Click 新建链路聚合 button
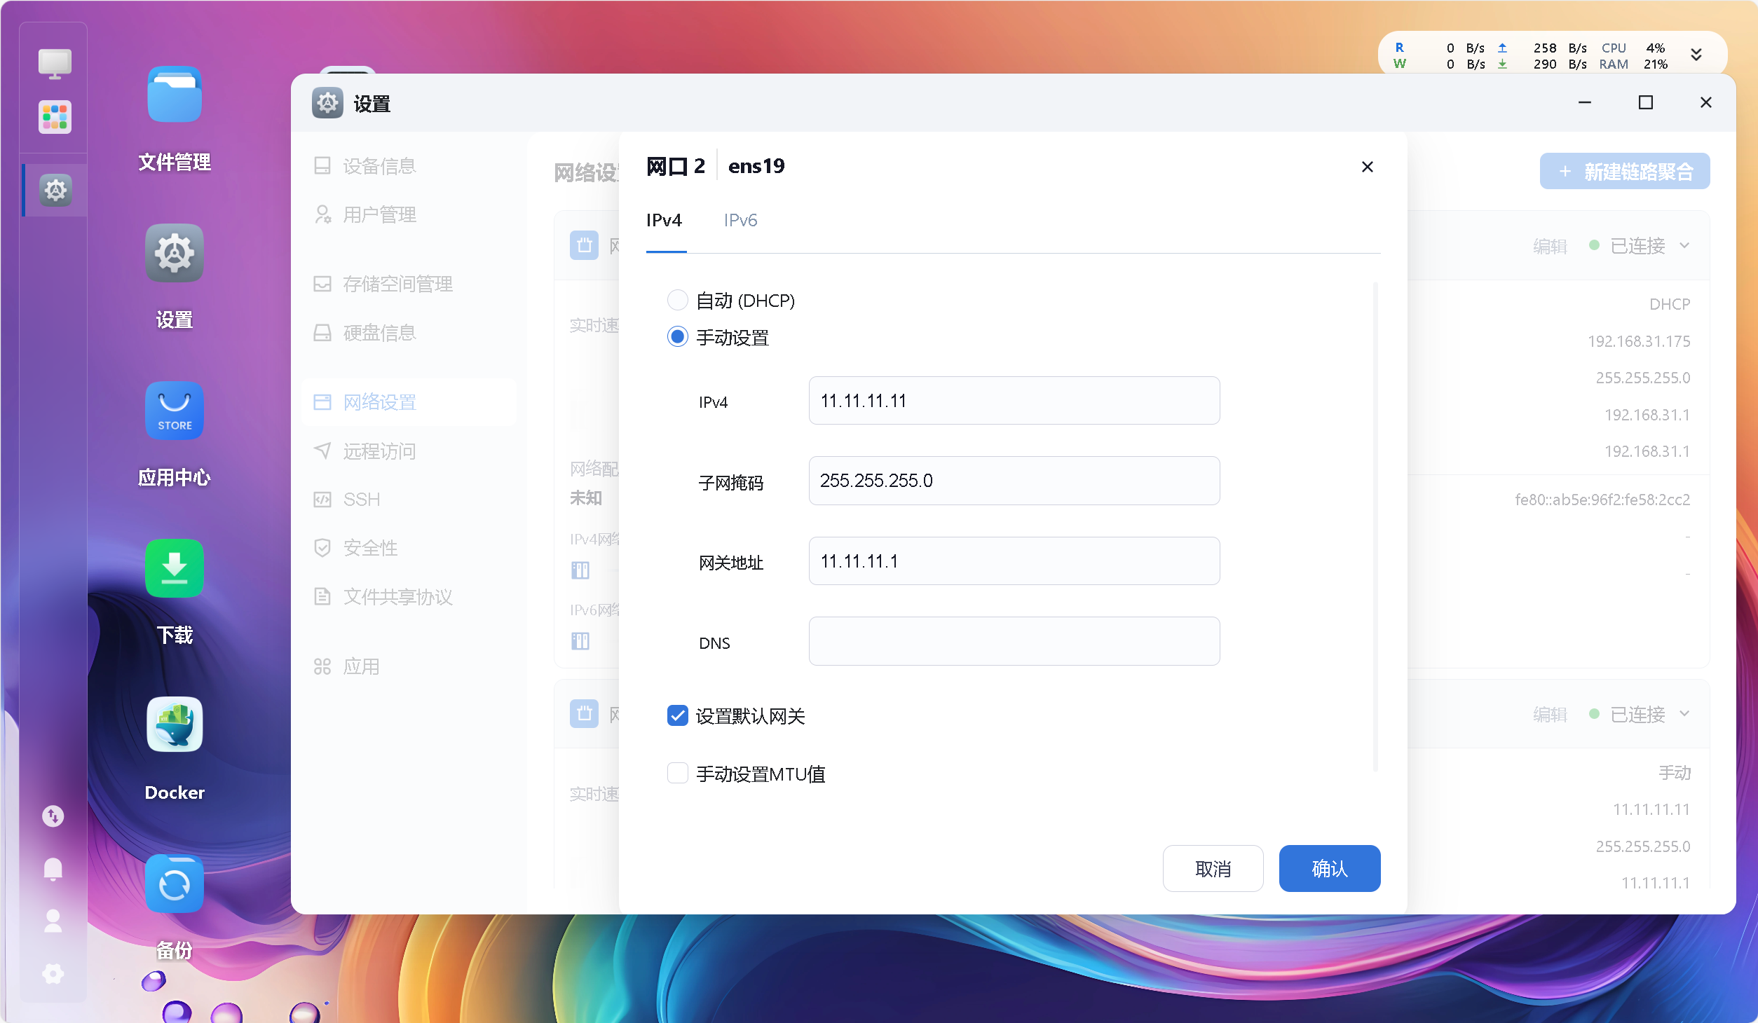The height and width of the screenshot is (1023, 1758). (x=1625, y=172)
